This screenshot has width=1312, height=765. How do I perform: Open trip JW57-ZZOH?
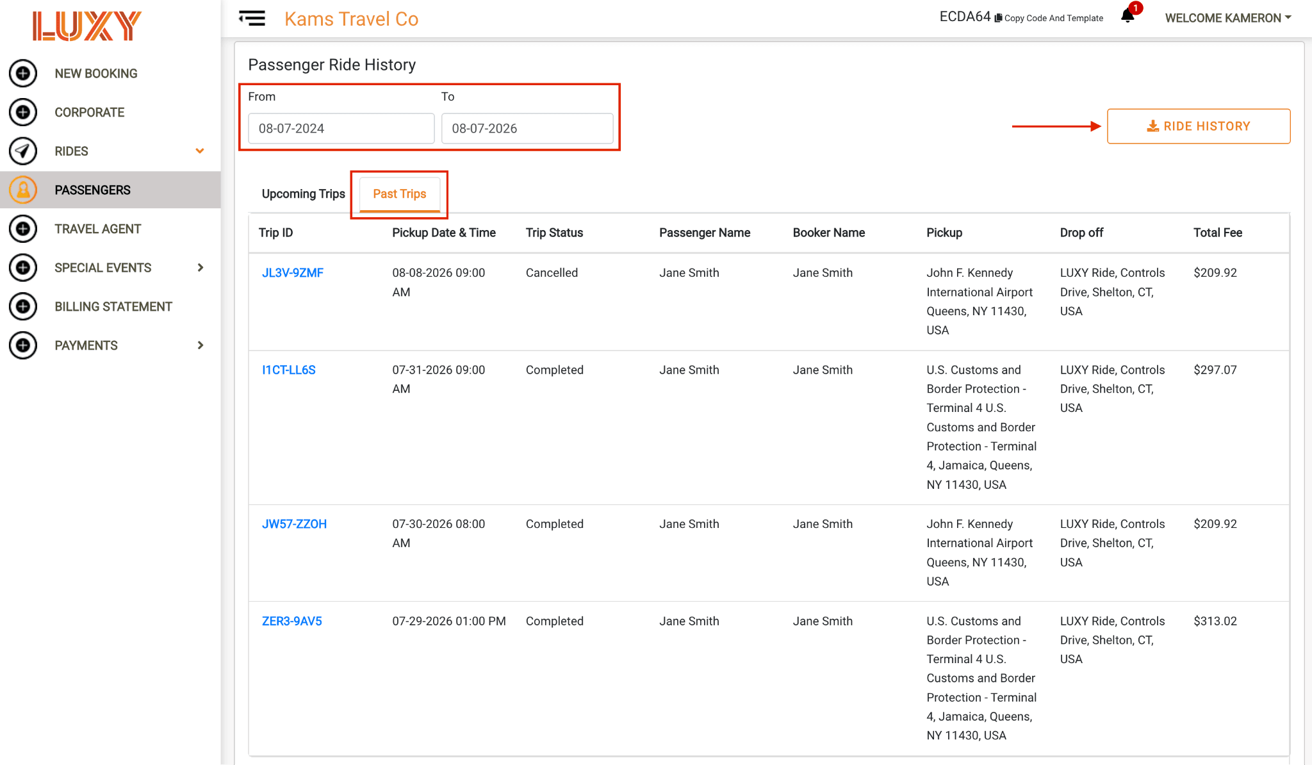pyautogui.click(x=294, y=523)
